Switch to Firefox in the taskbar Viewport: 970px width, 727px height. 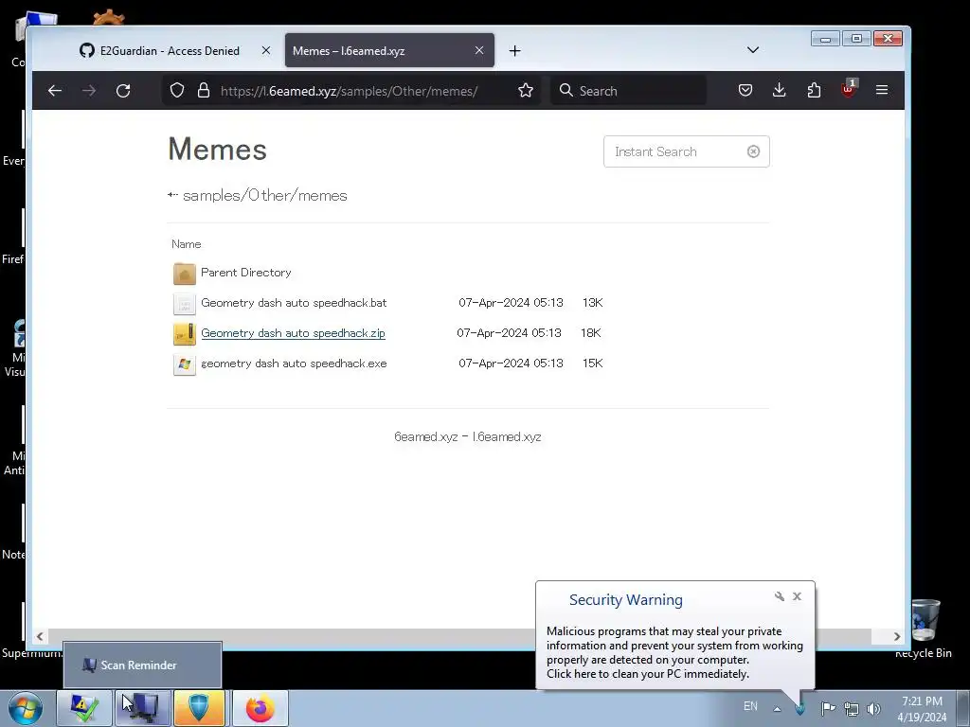coord(260,708)
